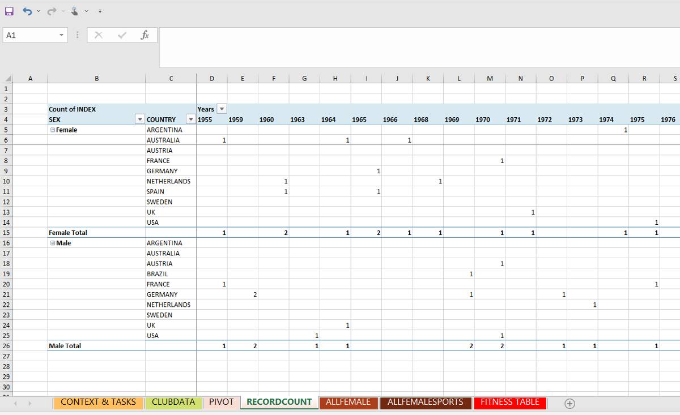Open the COUNTRY field filter dropdown

click(x=191, y=119)
